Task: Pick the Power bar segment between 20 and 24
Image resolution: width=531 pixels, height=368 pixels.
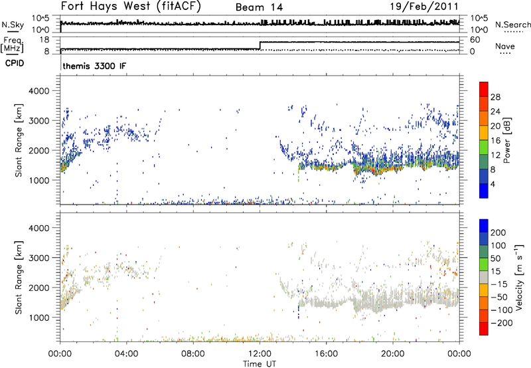Action: pyautogui.click(x=484, y=118)
